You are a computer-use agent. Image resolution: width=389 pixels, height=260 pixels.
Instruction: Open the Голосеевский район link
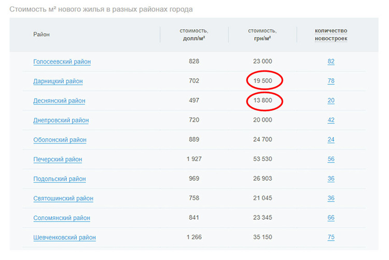point(62,62)
